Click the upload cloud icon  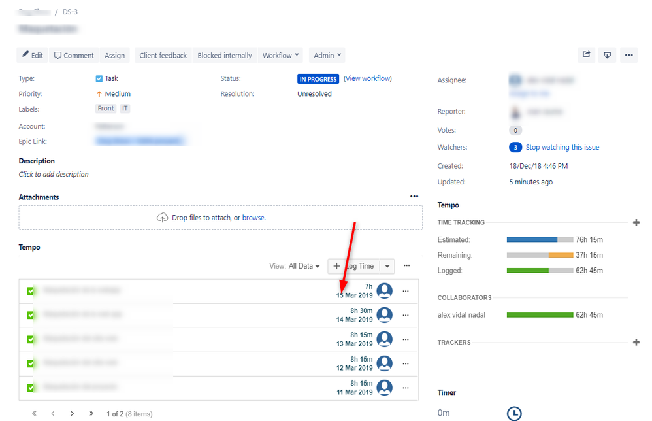click(x=162, y=218)
